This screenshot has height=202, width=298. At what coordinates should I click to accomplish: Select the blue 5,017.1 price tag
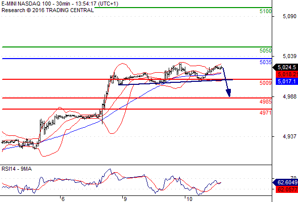(286, 81)
